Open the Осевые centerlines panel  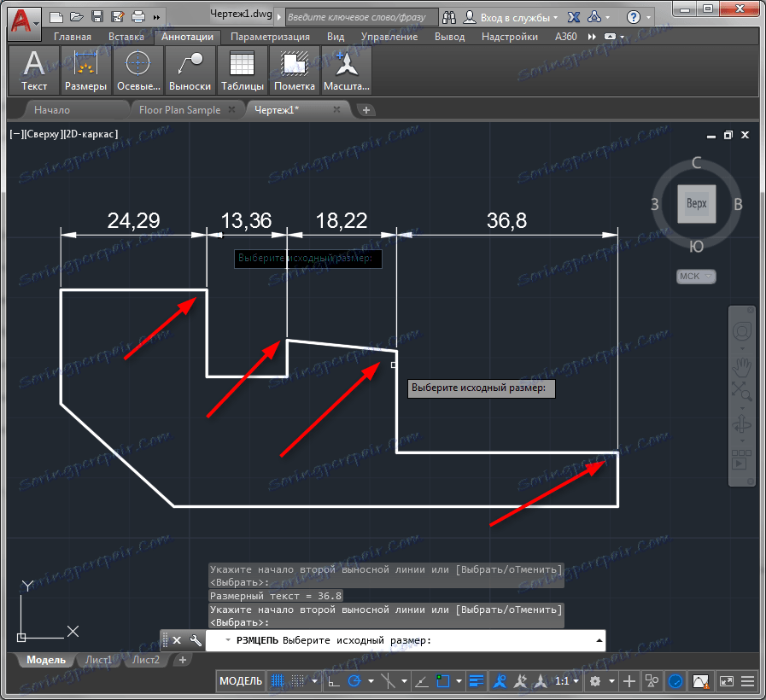click(138, 70)
